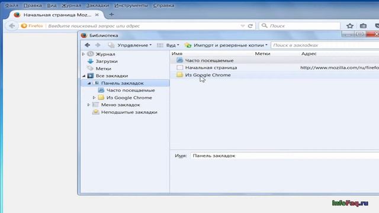Open the Управление organize menu
The width and height of the screenshot is (379, 213).
(x=130, y=45)
